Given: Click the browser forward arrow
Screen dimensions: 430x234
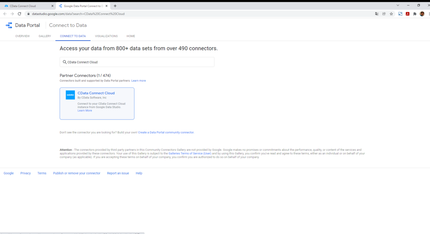Looking at the screenshot, I should tap(12, 14).
